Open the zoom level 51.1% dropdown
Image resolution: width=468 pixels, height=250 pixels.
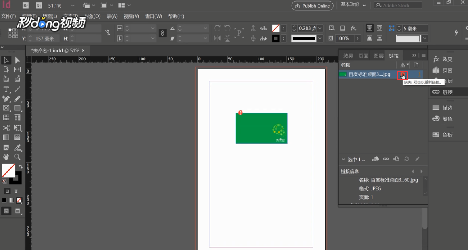pos(73,6)
